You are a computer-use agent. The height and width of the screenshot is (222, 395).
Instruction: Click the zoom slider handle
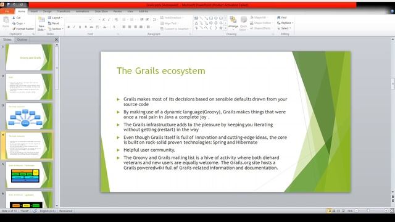(x=368, y=211)
